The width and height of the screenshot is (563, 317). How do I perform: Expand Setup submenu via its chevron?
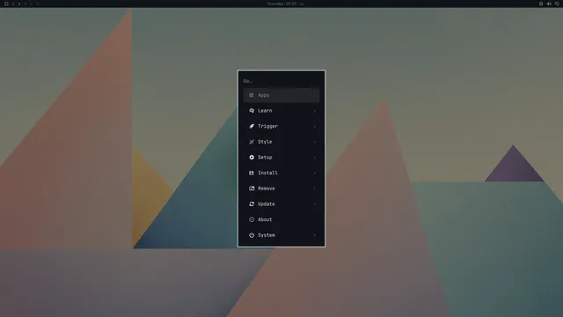point(315,158)
